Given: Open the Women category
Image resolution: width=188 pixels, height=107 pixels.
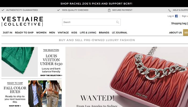Looking at the screenshot, I should click(x=41, y=33).
